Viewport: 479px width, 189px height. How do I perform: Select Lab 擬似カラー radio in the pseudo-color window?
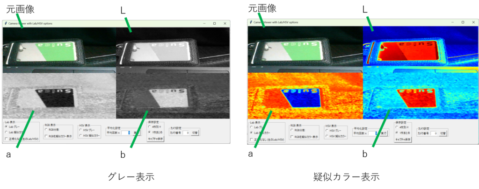pos(252,133)
